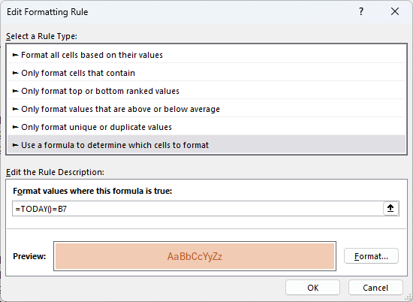The image size is (413, 302).
Task: Cancel editing the formatting rule
Action: 375,288
